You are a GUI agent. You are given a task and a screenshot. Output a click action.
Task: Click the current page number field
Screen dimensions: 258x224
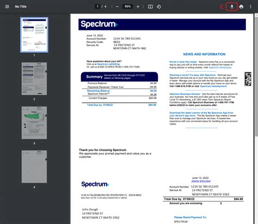(97, 7)
